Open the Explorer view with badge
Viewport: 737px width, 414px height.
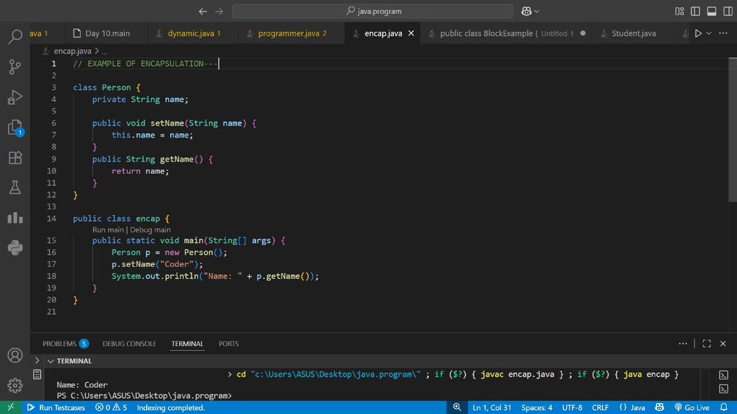[15, 128]
